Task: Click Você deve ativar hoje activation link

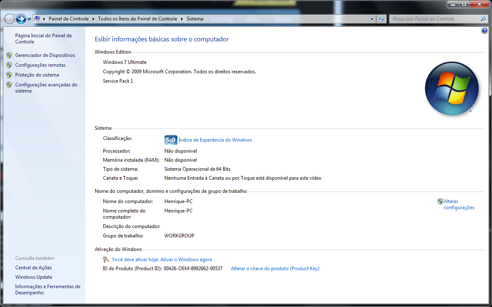Action: coord(162,260)
